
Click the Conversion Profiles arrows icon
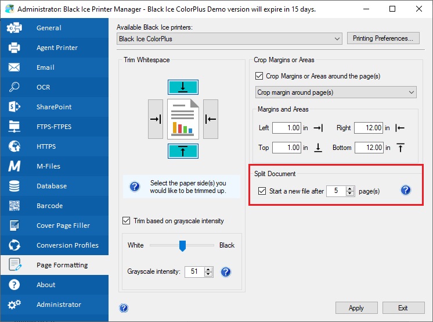[x=14, y=245]
